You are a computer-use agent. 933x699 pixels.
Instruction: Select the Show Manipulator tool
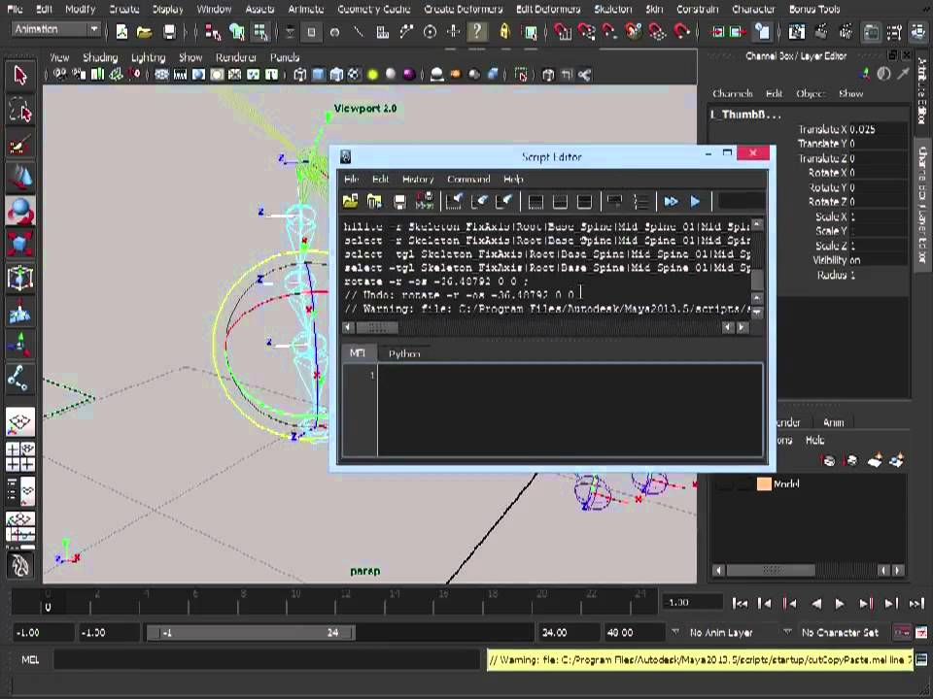(20, 344)
